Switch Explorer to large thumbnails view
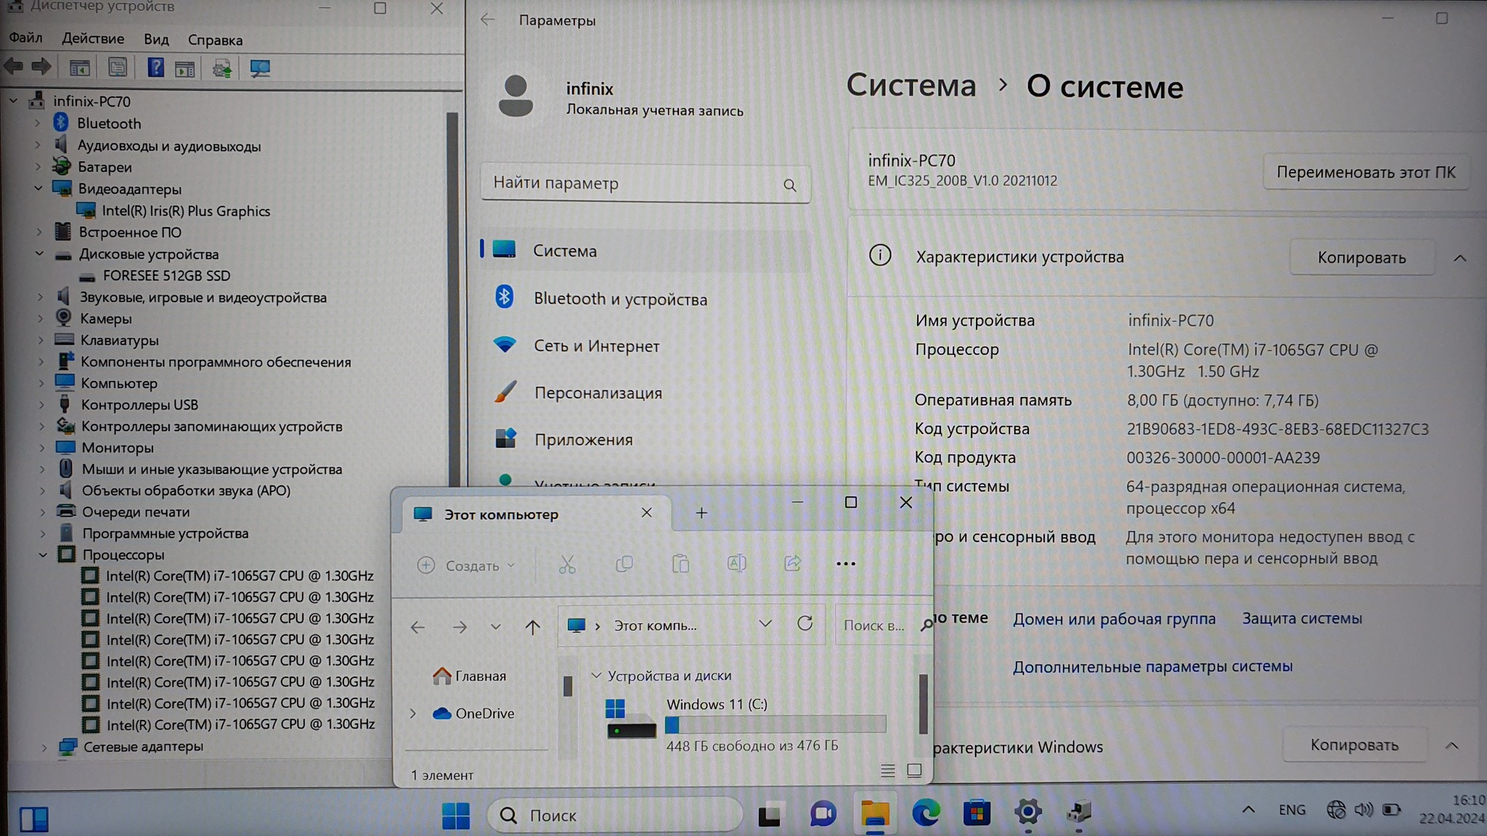The height and width of the screenshot is (836, 1487). [x=914, y=771]
